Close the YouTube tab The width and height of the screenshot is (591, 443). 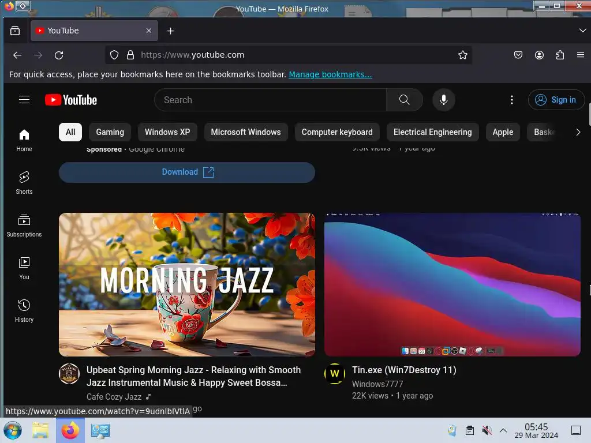149,31
